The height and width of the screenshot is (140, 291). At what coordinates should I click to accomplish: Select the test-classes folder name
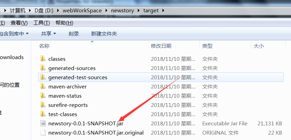point(63,114)
